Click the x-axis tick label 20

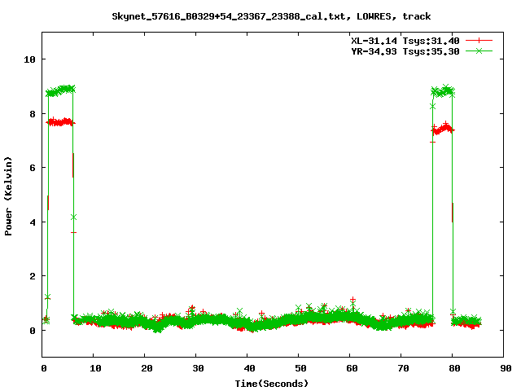147,368
